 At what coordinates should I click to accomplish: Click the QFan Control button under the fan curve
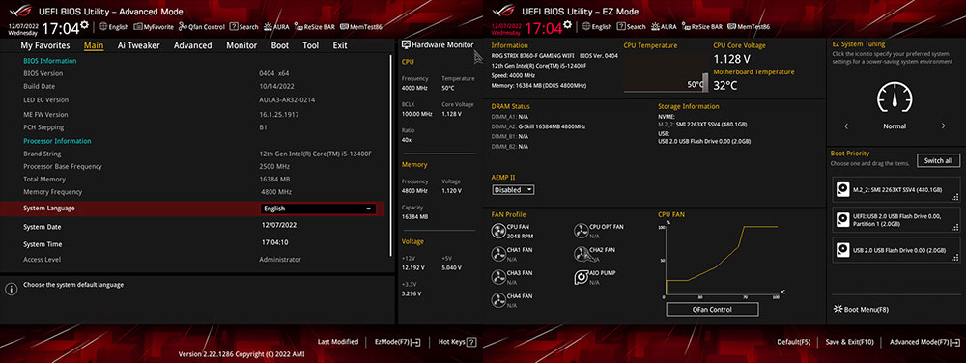[x=712, y=310]
